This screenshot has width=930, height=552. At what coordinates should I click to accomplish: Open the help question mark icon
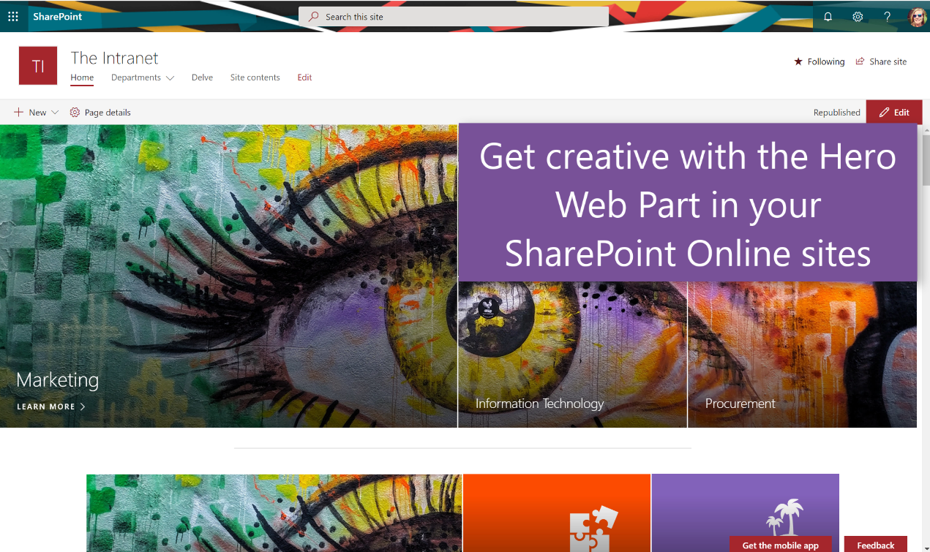[x=888, y=17]
